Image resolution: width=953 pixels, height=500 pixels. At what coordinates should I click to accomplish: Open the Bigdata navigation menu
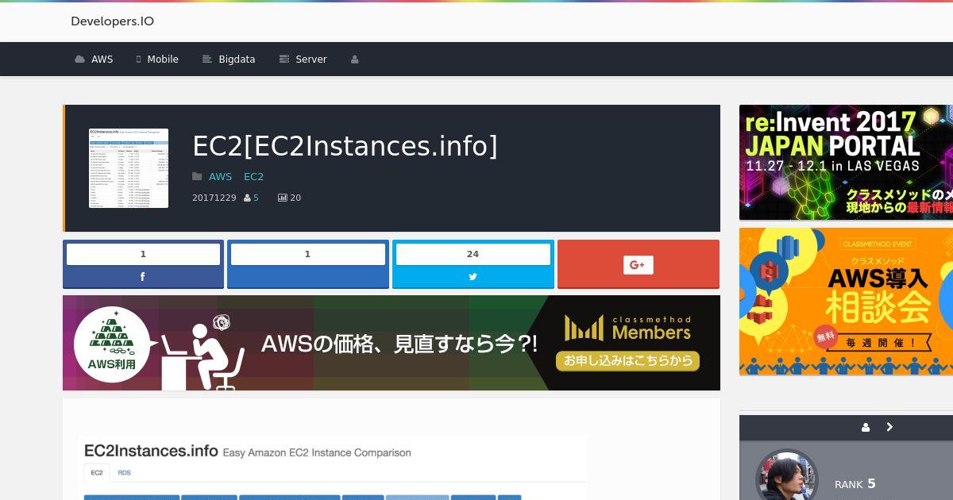229,60
